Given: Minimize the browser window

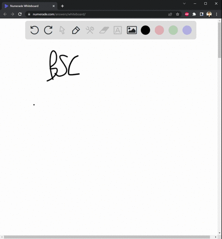Looking at the screenshot, I should click(195, 4).
